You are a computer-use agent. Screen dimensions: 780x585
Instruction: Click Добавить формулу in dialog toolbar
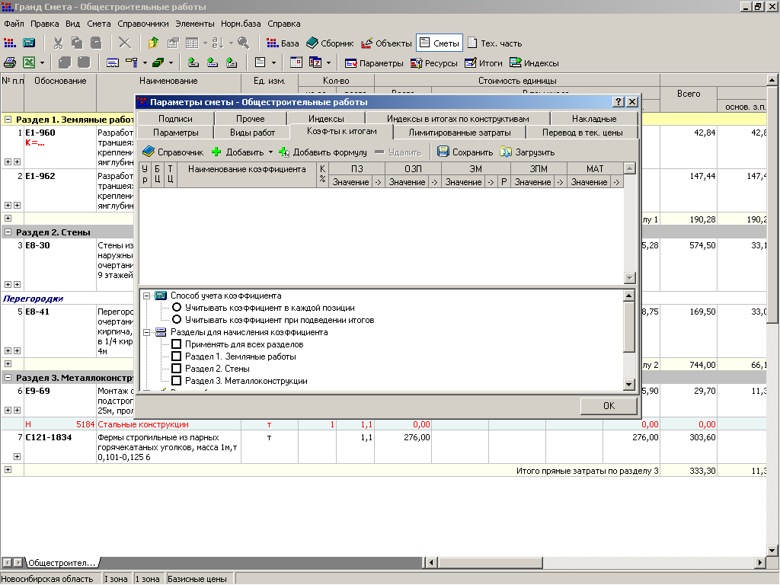322,152
